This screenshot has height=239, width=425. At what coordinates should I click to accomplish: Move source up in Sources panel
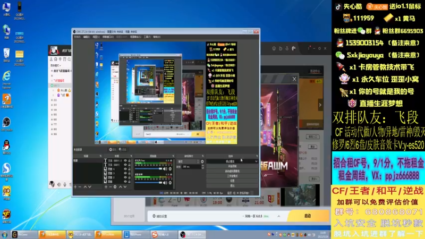tap(121, 187)
